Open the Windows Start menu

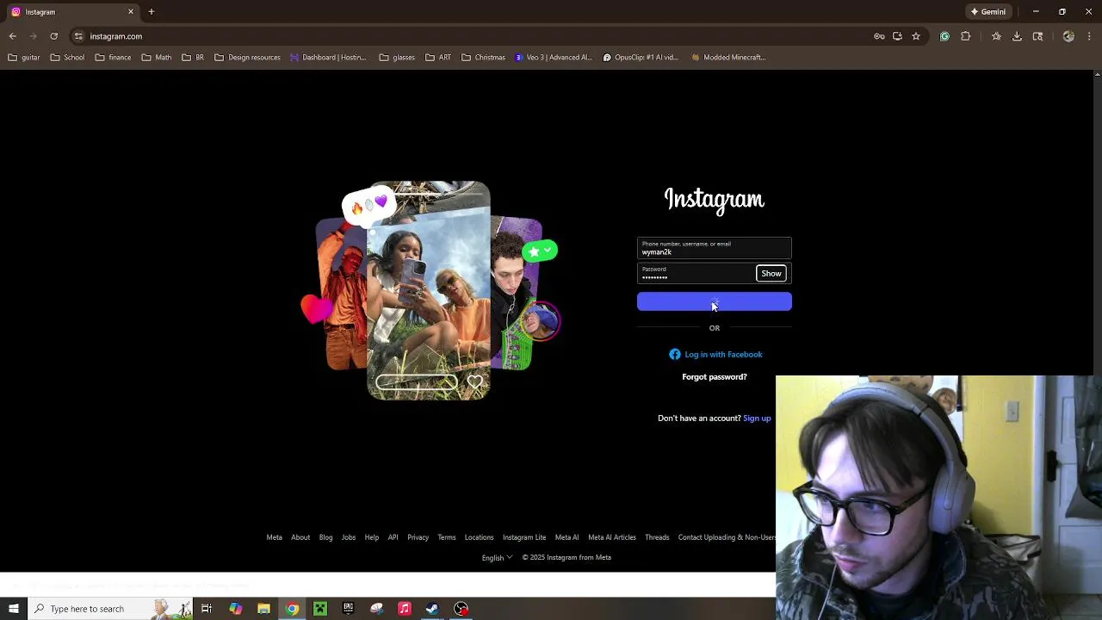click(x=14, y=608)
